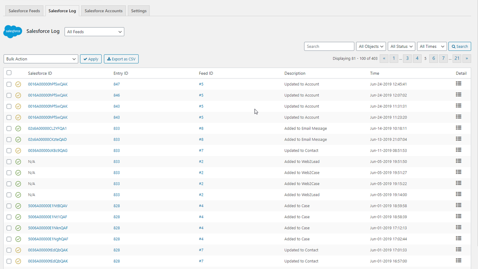The height and width of the screenshot is (269, 478).
Task: Click inside the Search text field
Action: 329,46
